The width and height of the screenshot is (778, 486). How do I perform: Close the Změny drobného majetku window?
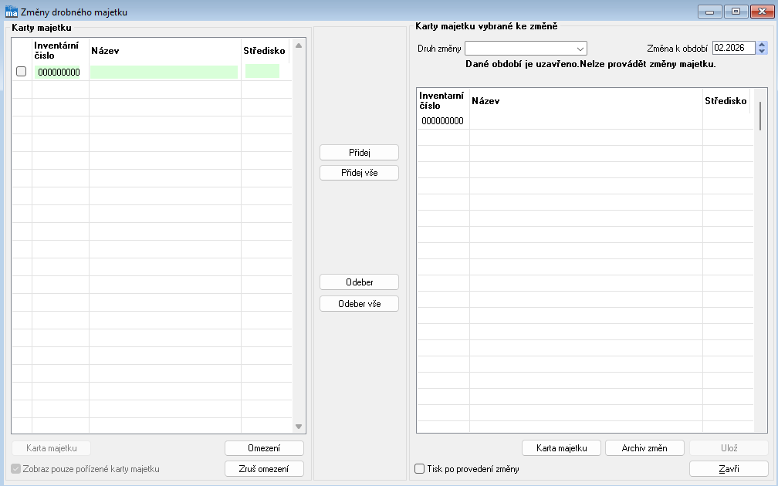click(762, 12)
